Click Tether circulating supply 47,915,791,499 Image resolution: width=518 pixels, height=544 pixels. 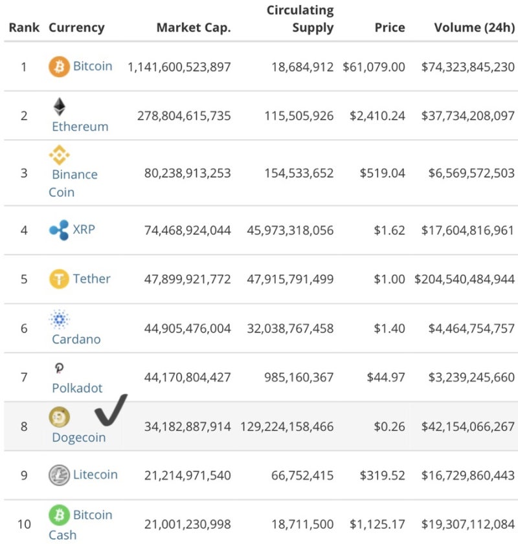click(290, 279)
